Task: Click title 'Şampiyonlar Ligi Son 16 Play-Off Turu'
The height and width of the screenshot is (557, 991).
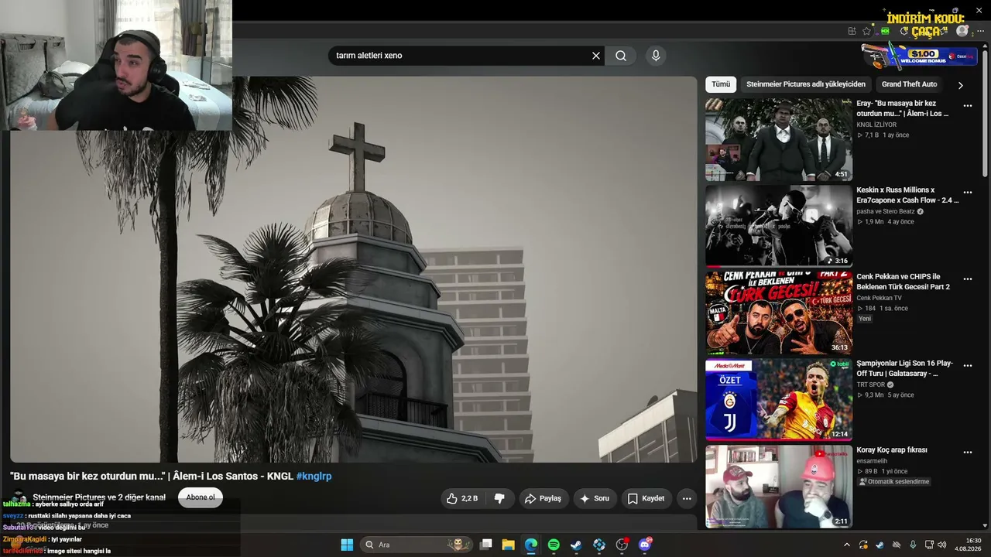Action: (905, 368)
